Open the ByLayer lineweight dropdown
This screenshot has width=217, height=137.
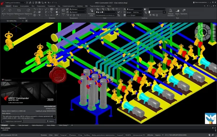tap(135, 15)
